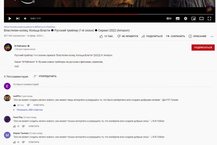Screen dimensions: 217x145
Task: Click the НЕ НРАВИТСЯ dislike button
Action: [x=127, y=36]
